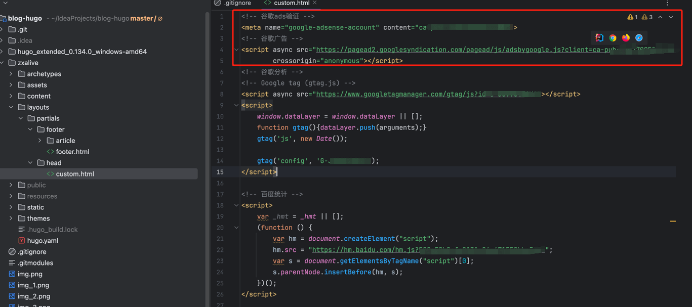Image resolution: width=692 pixels, height=307 pixels.
Task: Fold the Baidu script block at line 18
Action: (236, 205)
